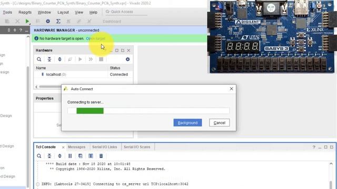Click the Copyright Xilinx console line
337x189 pixels.
click(107, 169)
